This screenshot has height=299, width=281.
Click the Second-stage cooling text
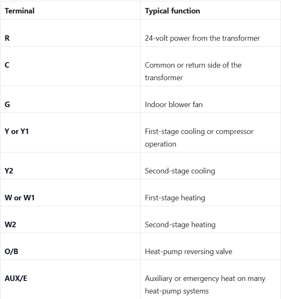[x=180, y=171]
